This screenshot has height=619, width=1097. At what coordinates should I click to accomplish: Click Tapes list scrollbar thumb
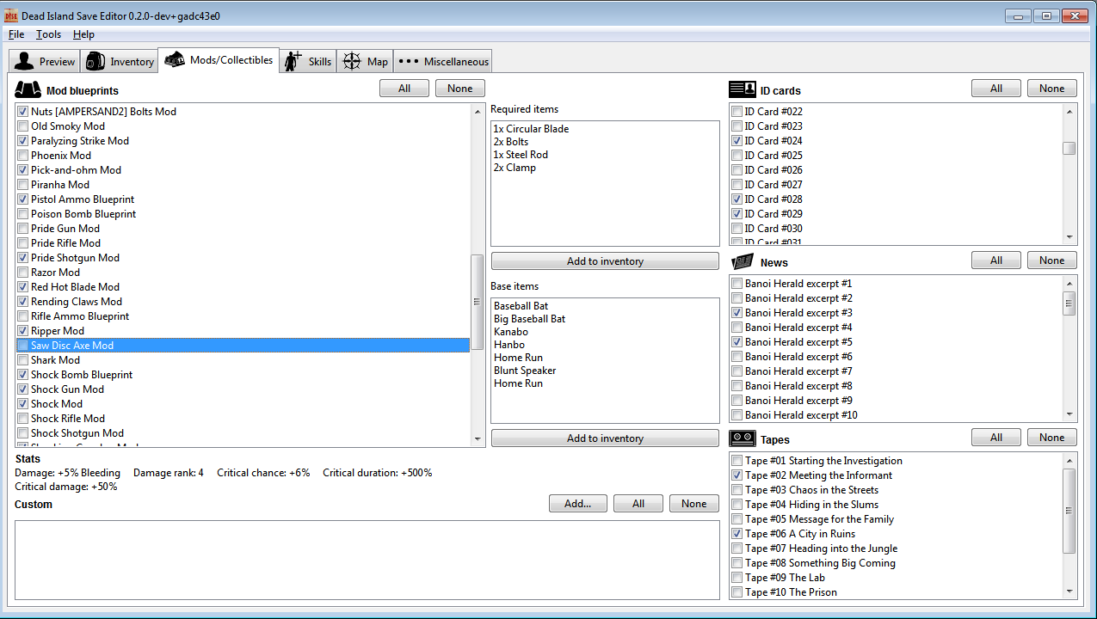[x=1069, y=511]
